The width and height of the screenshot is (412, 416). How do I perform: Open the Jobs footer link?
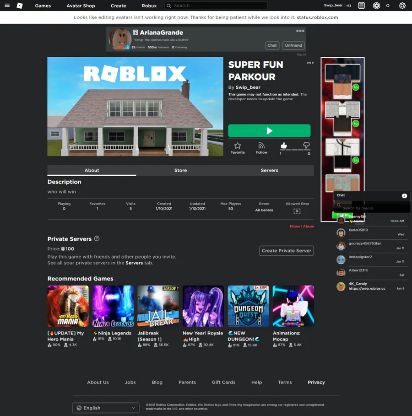coord(130,382)
